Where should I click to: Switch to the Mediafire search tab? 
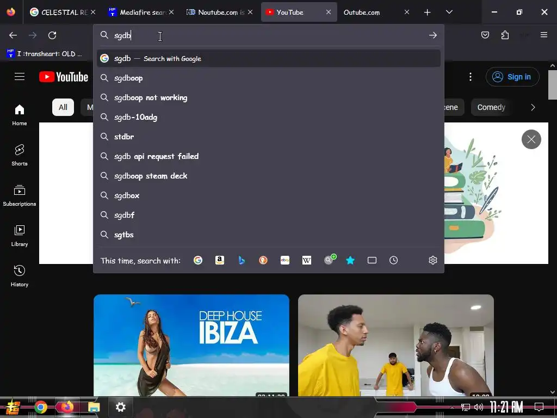[x=141, y=12]
